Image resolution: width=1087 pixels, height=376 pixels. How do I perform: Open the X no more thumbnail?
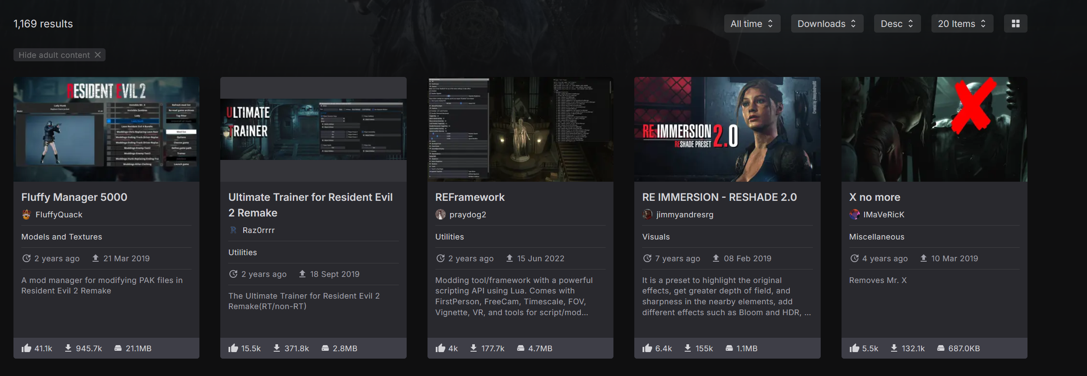click(935, 129)
